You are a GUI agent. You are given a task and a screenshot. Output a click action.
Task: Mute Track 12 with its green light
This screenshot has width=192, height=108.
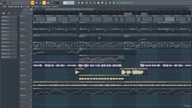tap(31, 93)
